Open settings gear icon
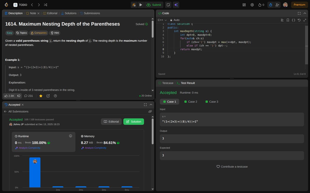 point(252,5)
